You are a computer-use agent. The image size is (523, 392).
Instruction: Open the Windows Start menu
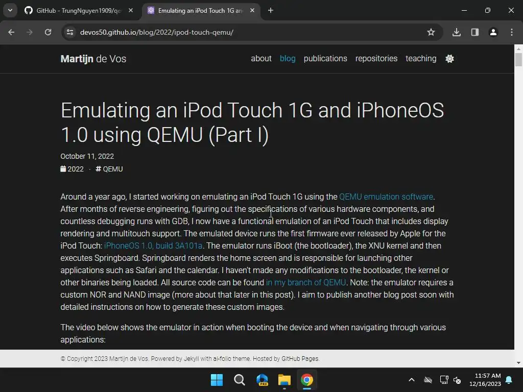(217, 380)
